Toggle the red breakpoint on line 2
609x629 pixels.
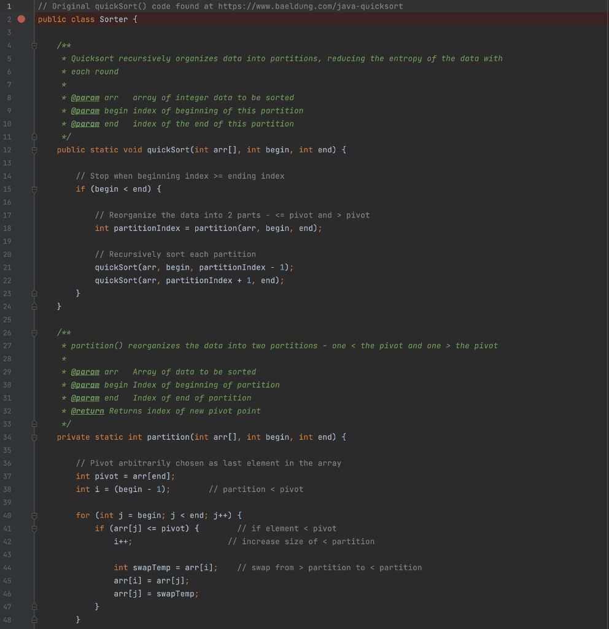(21, 19)
